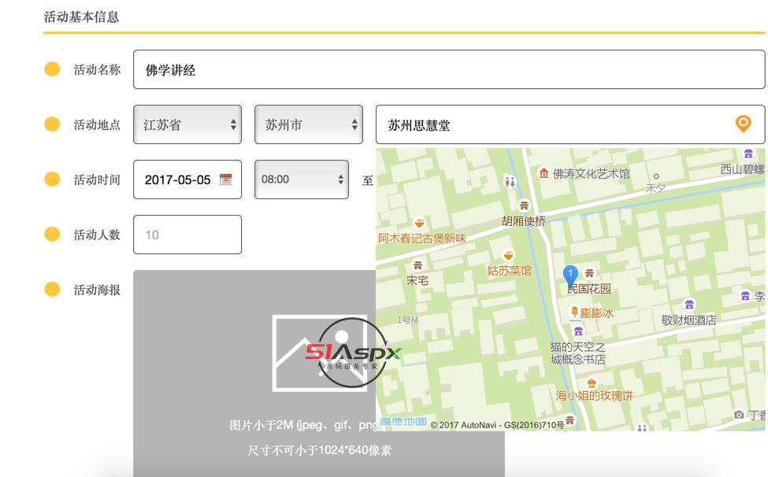Open the province dropdown showing 江苏省

[187, 124]
